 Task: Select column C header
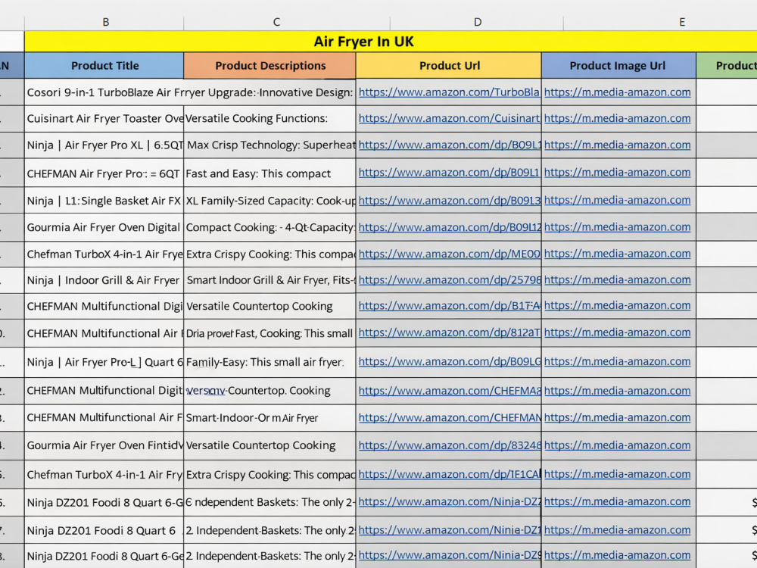coord(276,22)
